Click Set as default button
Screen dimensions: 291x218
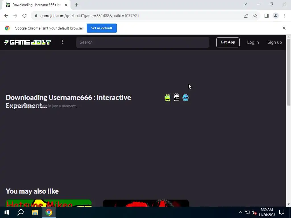pyautogui.click(x=102, y=28)
